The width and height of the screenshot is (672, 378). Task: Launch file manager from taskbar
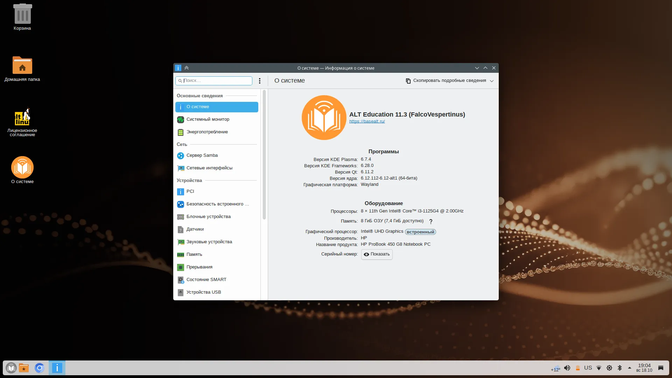[x=24, y=368]
